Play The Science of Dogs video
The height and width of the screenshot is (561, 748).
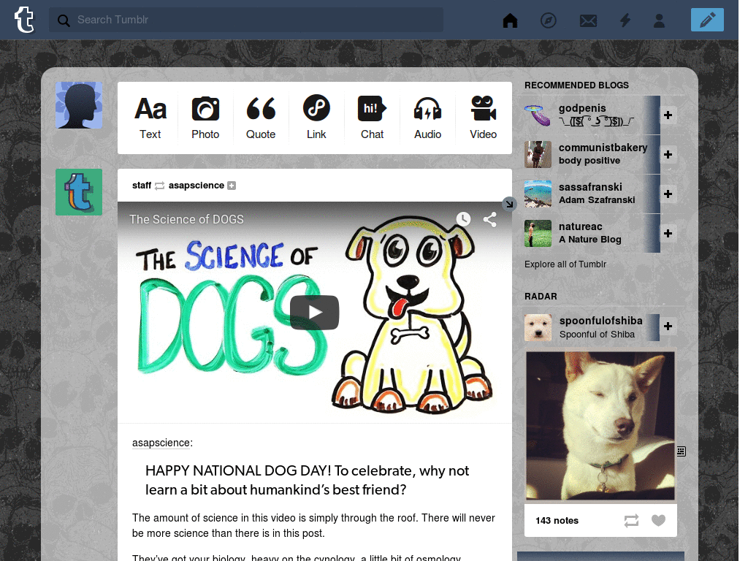314,313
